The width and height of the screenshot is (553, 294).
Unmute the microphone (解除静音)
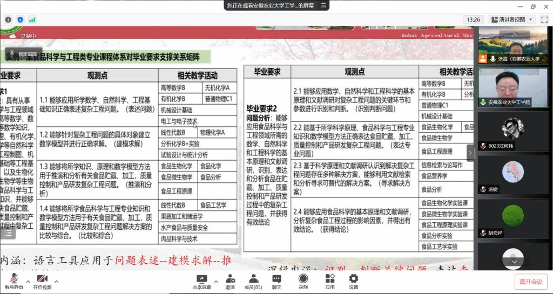pyautogui.click(x=14, y=281)
